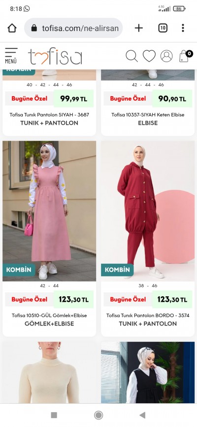Open pink Gömlek+Elbise product photo
The height and width of the screenshot is (427, 197).
point(49,211)
